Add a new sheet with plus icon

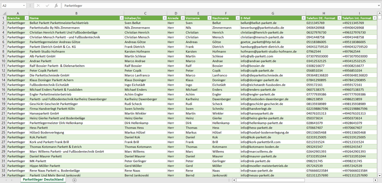(75, 180)
